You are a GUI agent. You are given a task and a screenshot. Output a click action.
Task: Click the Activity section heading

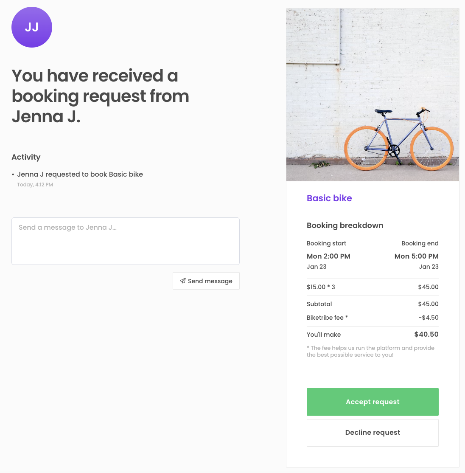point(26,157)
